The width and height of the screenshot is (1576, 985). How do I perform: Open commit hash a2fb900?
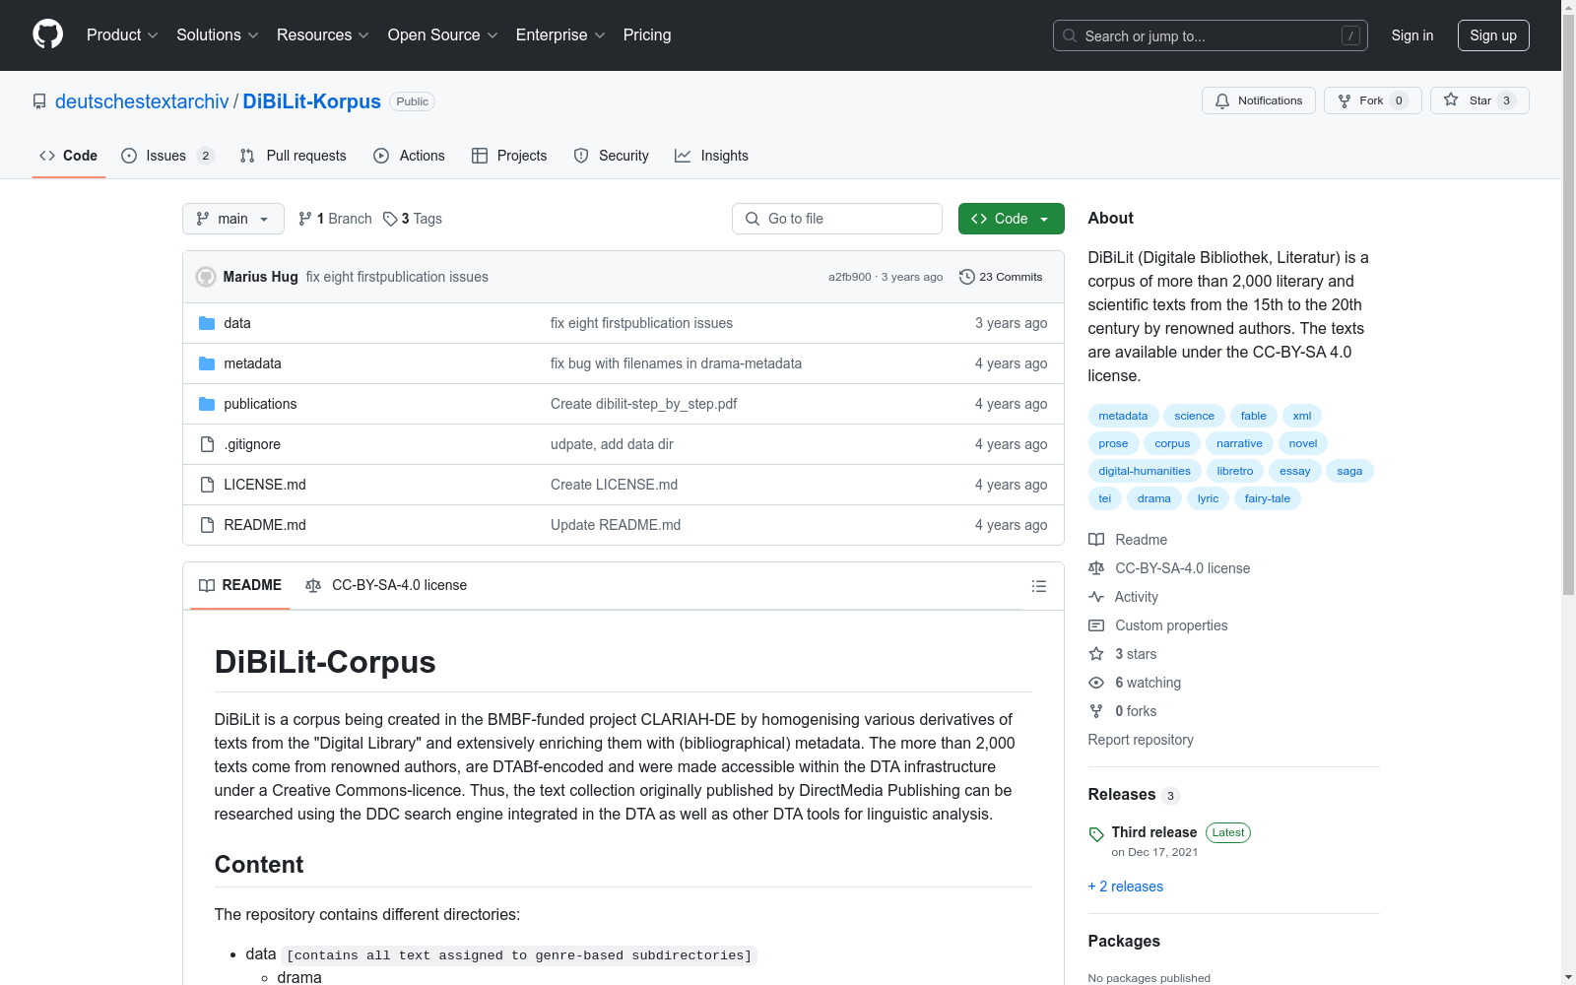tap(849, 277)
